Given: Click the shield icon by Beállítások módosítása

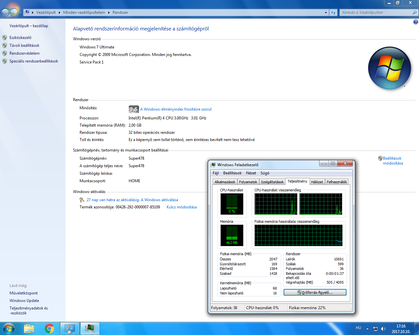Looking at the screenshot, I should point(380,158).
